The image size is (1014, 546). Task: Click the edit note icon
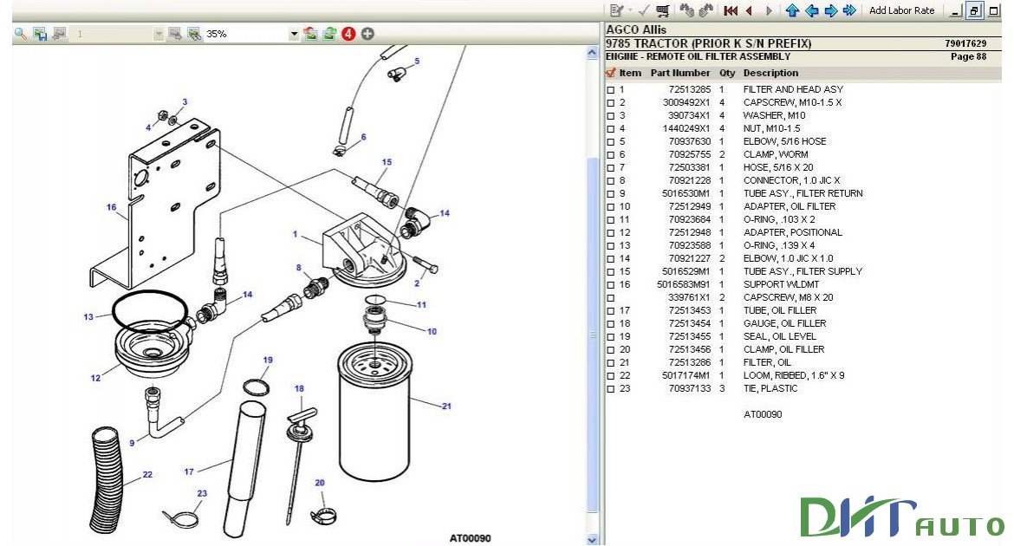tap(615, 10)
